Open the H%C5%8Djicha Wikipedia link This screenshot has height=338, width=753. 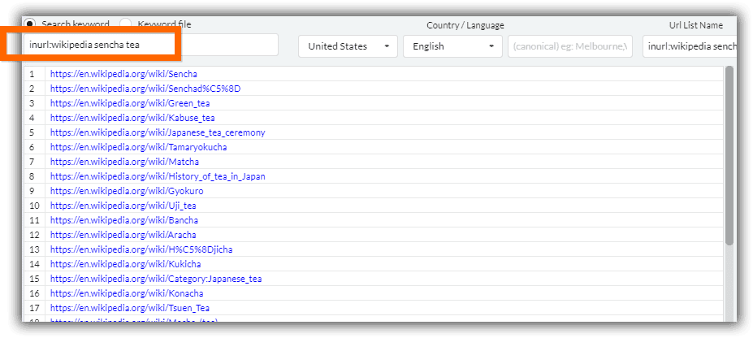coord(141,249)
